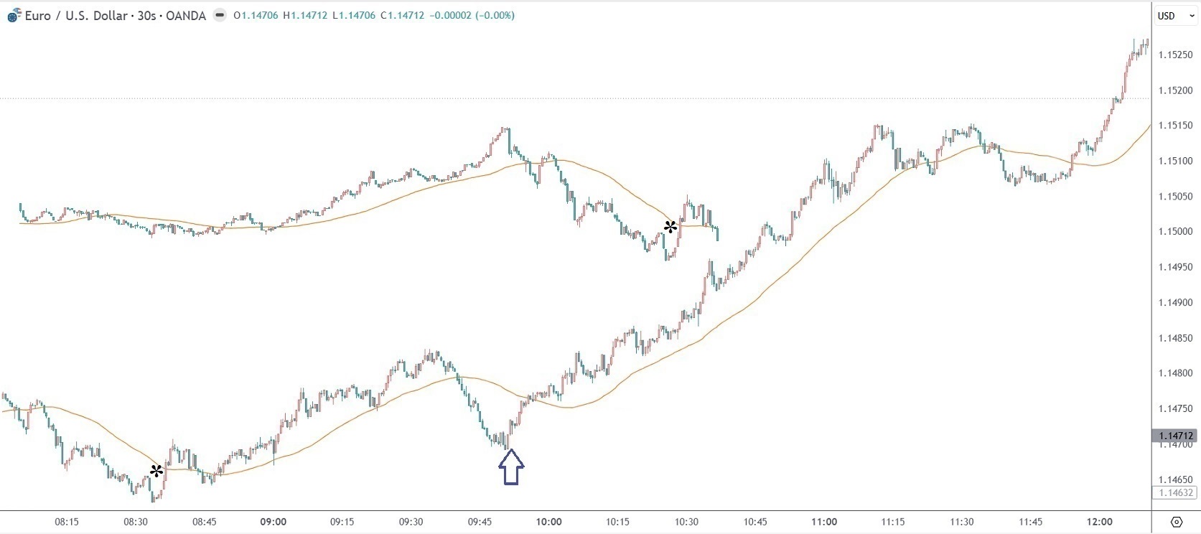Click time axis label "10:15"
This screenshot has width=1201, height=534.
click(618, 522)
